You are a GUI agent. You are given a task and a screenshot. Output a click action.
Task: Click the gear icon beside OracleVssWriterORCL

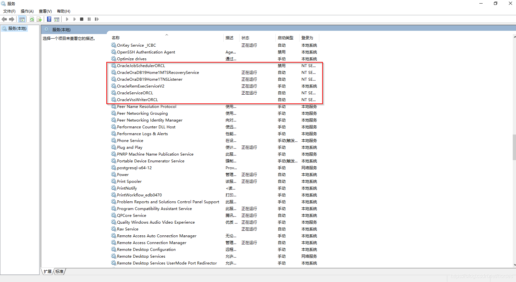point(113,100)
